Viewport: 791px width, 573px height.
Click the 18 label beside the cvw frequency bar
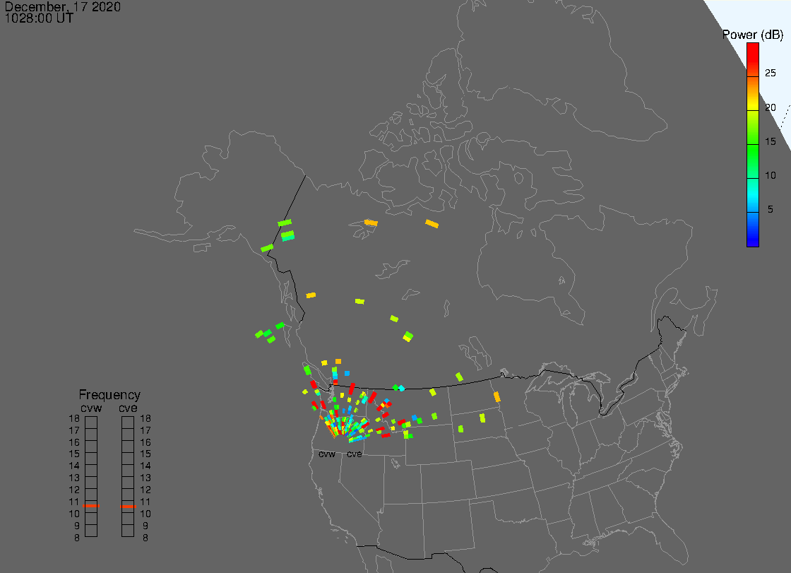click(74, 418)
